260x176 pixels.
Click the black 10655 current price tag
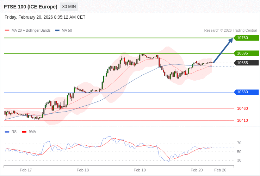coord(246,63)
